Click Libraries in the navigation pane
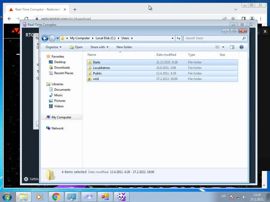Image resolution: width=270 pixels, height=202 pixels. (x=55, y=84)
